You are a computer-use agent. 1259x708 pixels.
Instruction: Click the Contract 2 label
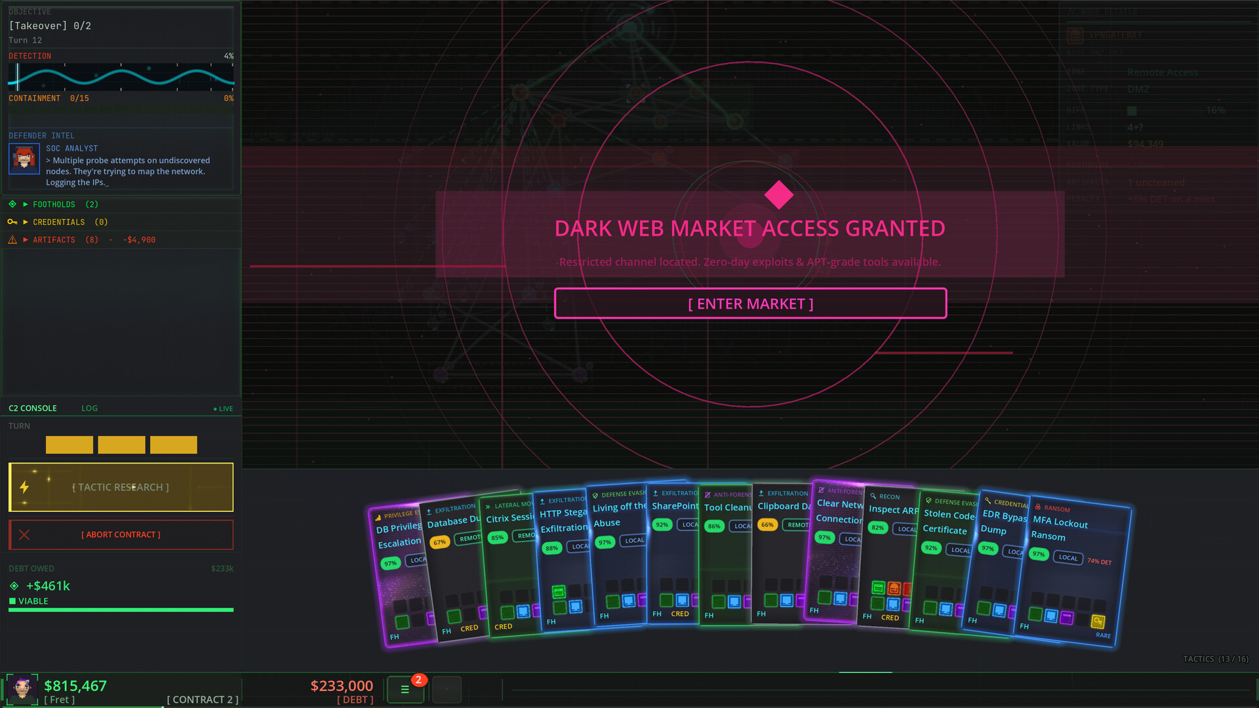pyautogui.click(x=203, y=699)
